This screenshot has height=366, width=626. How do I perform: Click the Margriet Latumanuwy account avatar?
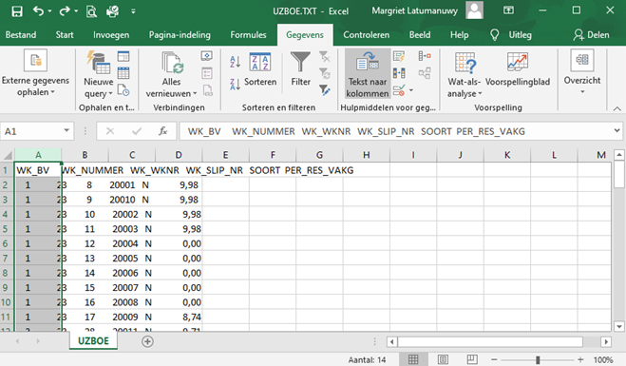(x=474, y=10)
